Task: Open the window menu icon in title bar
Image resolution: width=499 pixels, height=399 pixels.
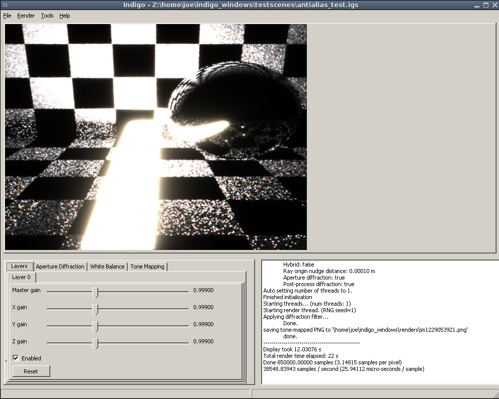Action: [5, 5]
